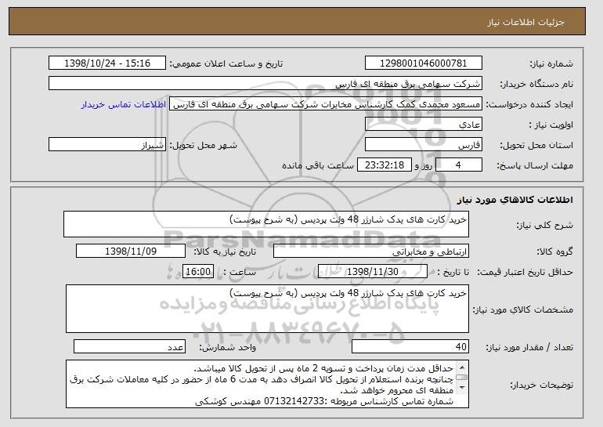Click the label شماره نیاز

[551, 63]
